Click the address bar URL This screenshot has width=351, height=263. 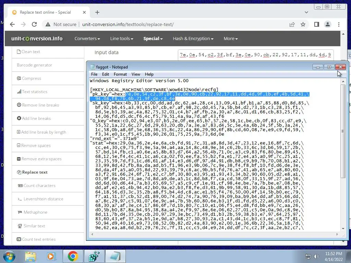[x=128, y=24]
